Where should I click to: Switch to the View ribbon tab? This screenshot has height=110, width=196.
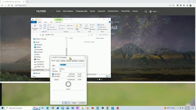(x=51, y=22)
